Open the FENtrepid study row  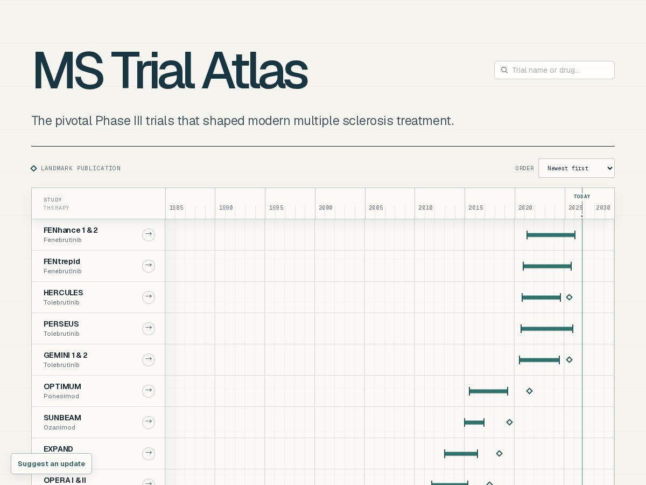coord(98,266)
